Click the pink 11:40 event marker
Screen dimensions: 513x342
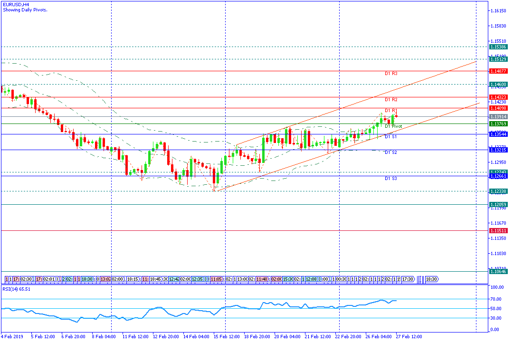pos(262,279)
